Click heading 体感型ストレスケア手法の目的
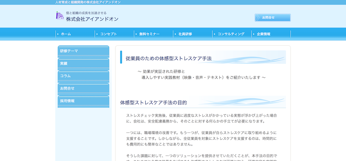The image size is (346, 161). (154, 103)
